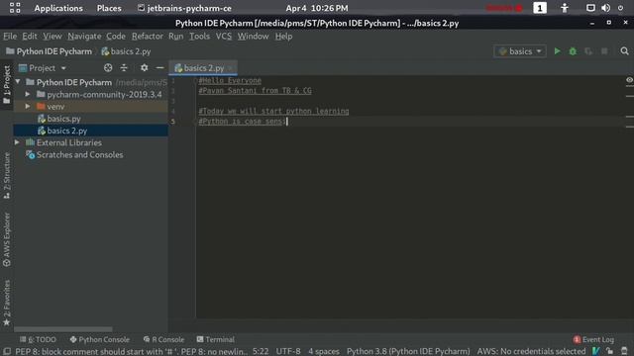Expand External Libraries node
The image size is (634, 356).
(17, 142)
